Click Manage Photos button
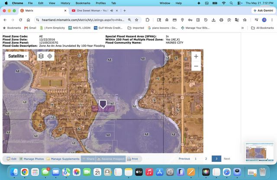This screenshot has width=277, height=180. pos(32,159)
